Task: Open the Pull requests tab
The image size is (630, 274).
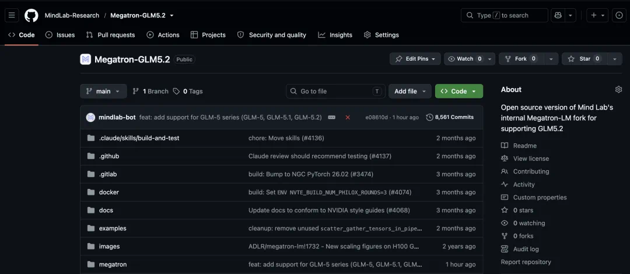Action: click(110, 35)
